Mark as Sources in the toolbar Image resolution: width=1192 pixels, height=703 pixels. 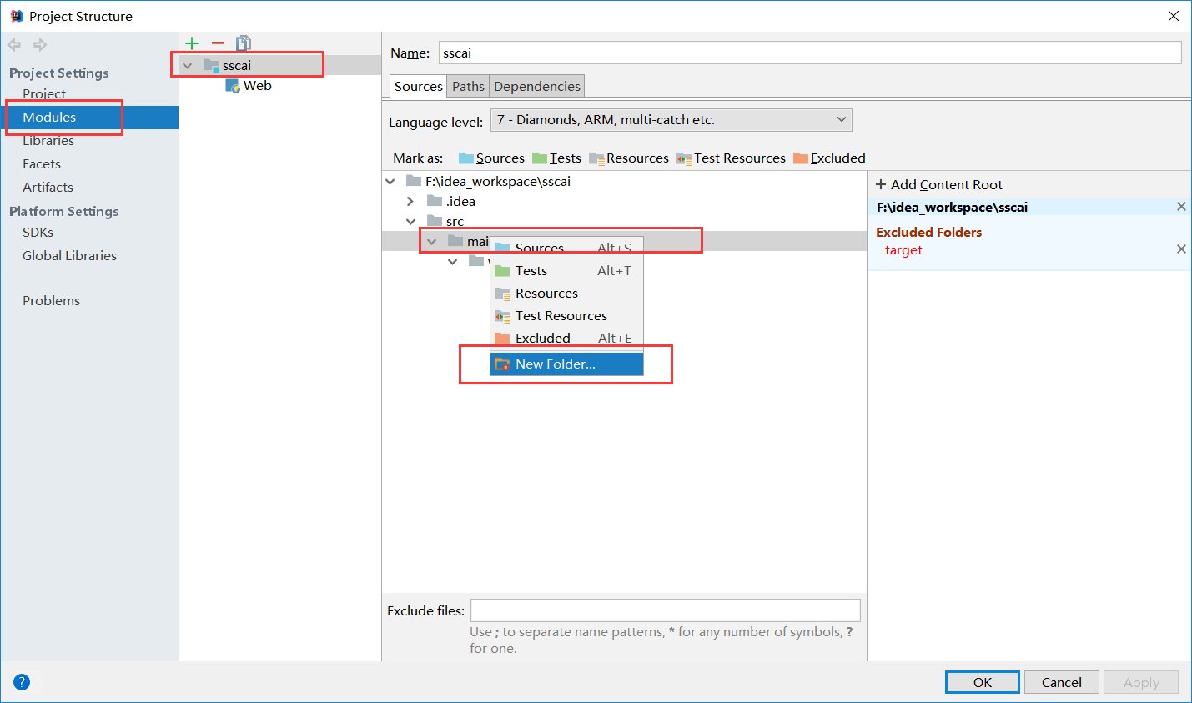491,158
